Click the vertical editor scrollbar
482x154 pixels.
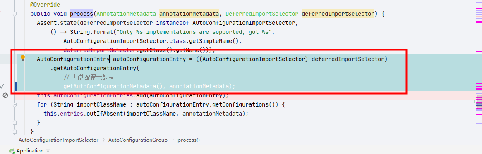[479, 67]
